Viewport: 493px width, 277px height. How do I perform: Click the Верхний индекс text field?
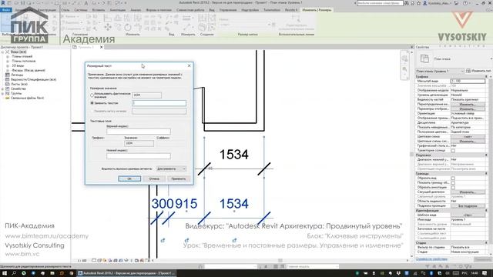tap(139, 132)
